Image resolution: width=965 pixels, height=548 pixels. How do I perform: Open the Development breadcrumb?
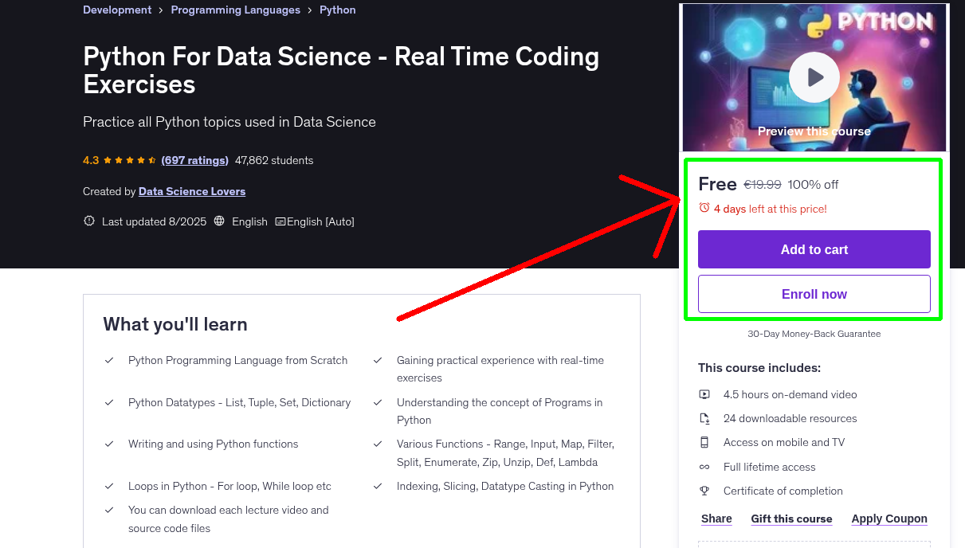coord(117,10)
